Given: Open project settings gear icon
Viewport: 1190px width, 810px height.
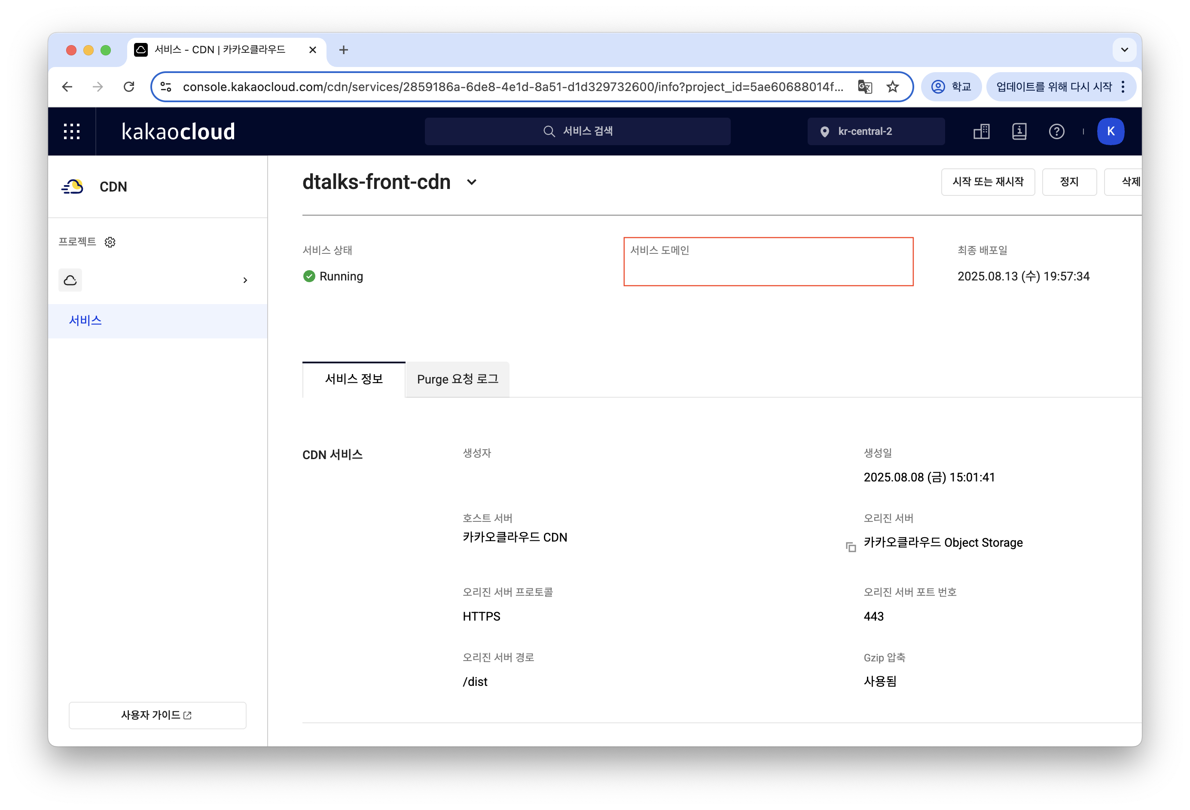Looking at the screenshot, I should (x=110, y=242).
